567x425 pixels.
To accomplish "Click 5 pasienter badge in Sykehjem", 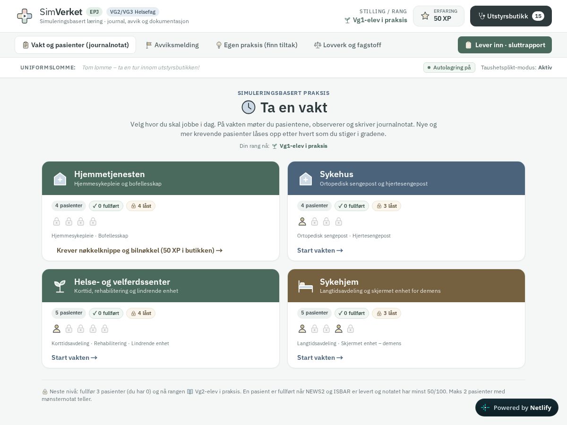I will tap(314, 313).
